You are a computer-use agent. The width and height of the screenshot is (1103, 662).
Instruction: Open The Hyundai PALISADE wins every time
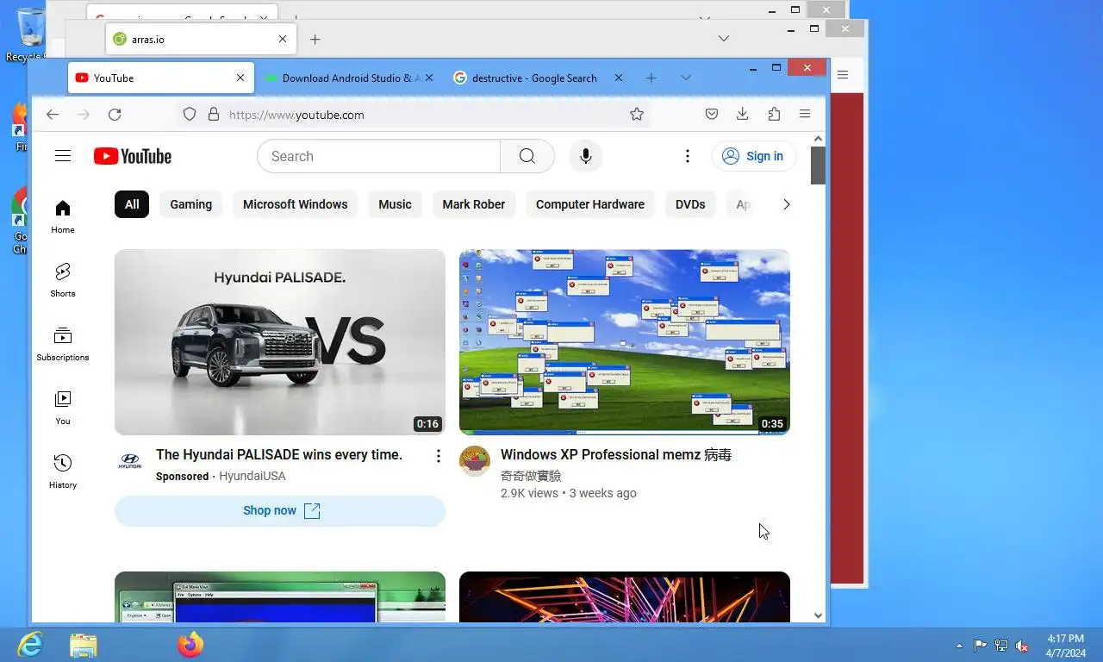coord(279,455)
